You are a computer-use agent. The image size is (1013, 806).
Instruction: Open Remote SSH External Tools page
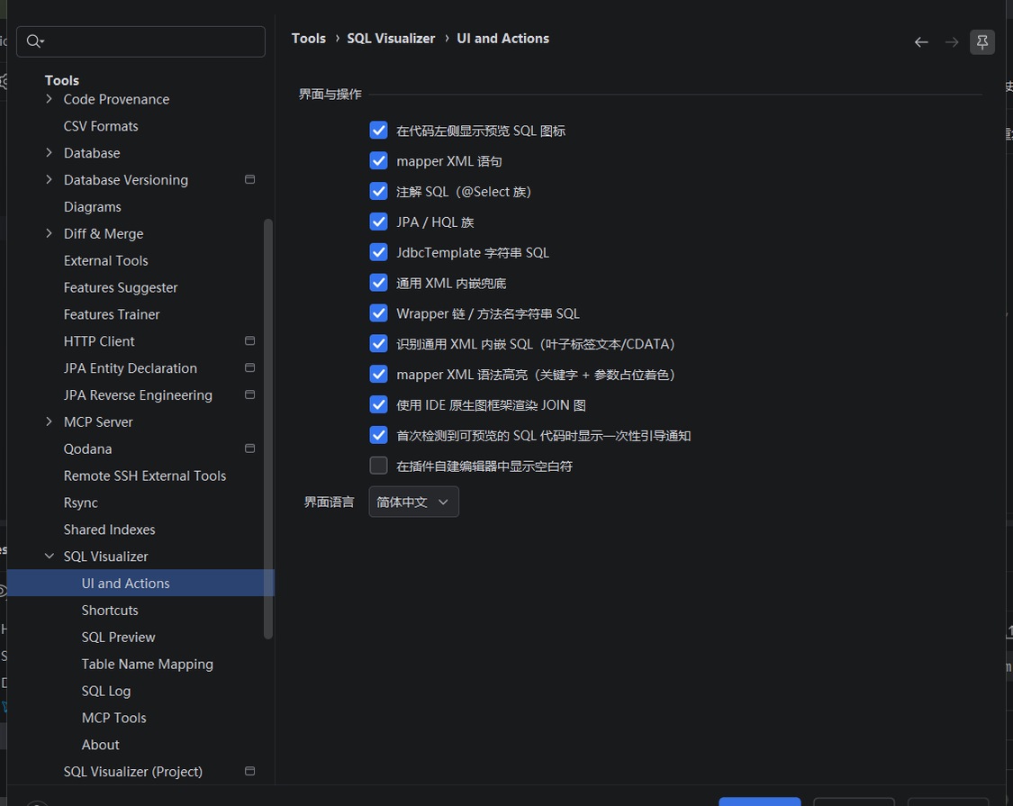(145, 475)
